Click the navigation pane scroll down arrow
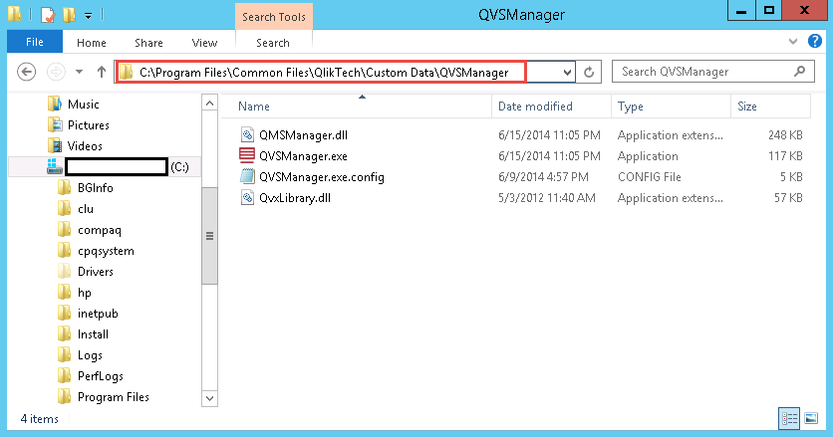This screenshot has width=833, height=437. 210,398
